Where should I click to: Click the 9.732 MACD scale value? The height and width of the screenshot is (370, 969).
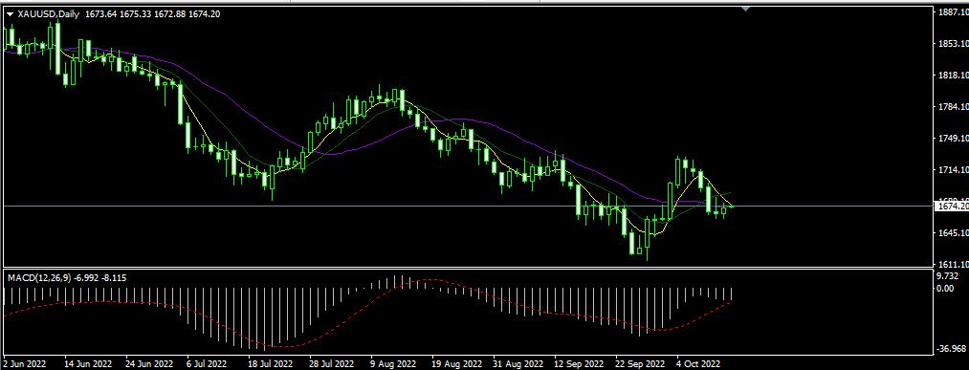[949, 276]
